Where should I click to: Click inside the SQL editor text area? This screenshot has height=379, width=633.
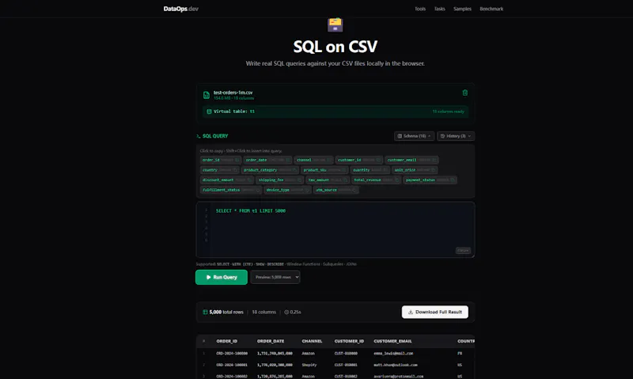pyautogui.click(x=335, y=229)
